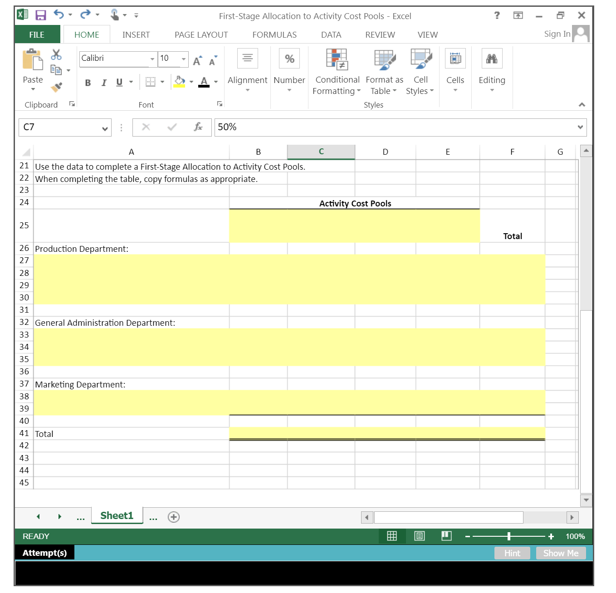Click the Redo arrow
The height and width of the screenshot is (593, 616).
click(x=85, y=15)
